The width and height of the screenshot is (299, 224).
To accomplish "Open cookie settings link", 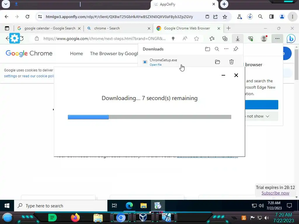I will (11, 76).
